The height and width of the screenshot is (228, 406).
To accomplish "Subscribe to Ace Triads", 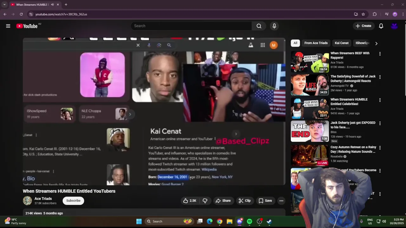I will tap(73, 201).
